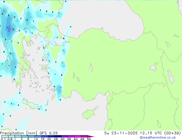Image resolution: width=182 pixels, height=140 pixels.
Task: Click the Lake Van outline in eastern Turkey
Action: tap(154, 67)
